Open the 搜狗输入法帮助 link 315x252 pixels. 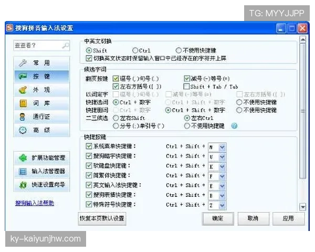point(35,203)
